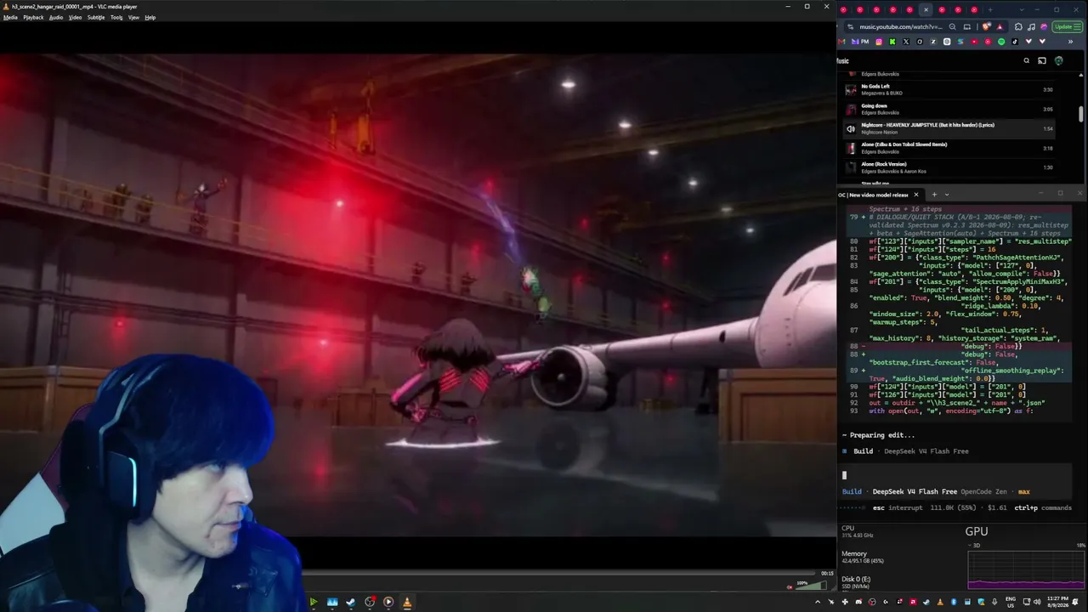
Task: Show more bookmarks with the overflow chevron
Action: point(1070,42)
